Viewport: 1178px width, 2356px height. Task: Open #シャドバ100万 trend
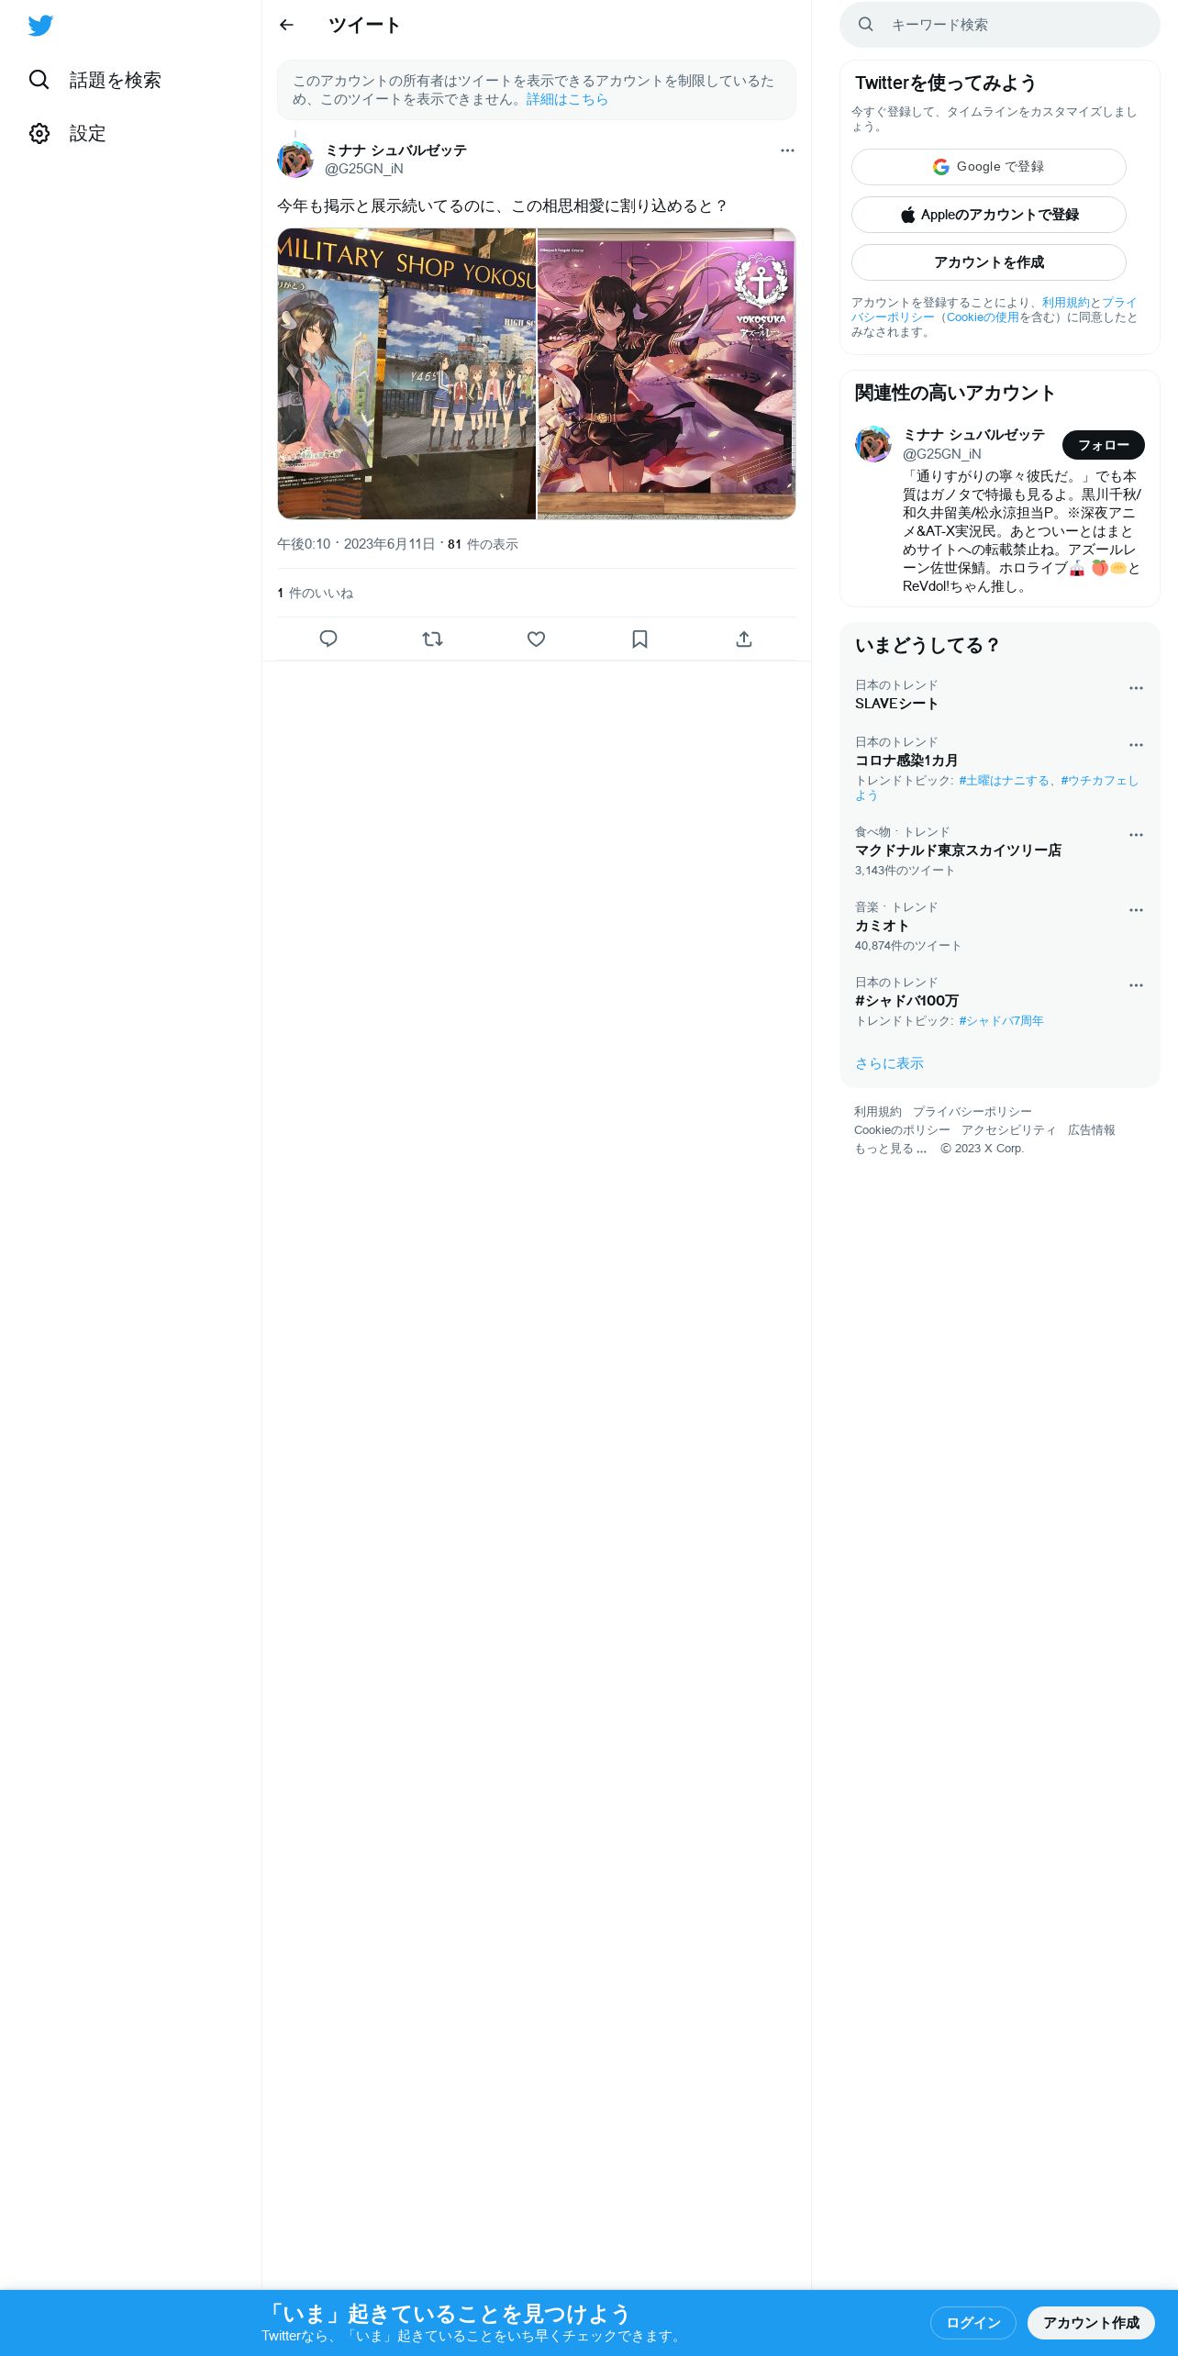coord(906,1001)
